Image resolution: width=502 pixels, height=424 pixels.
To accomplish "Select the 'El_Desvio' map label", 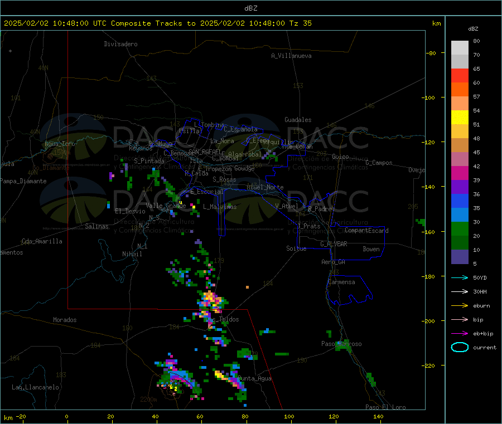I will pos(130,211).
